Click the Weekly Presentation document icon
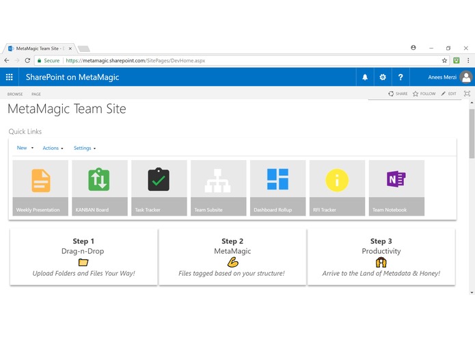 (x=41, y=181)
